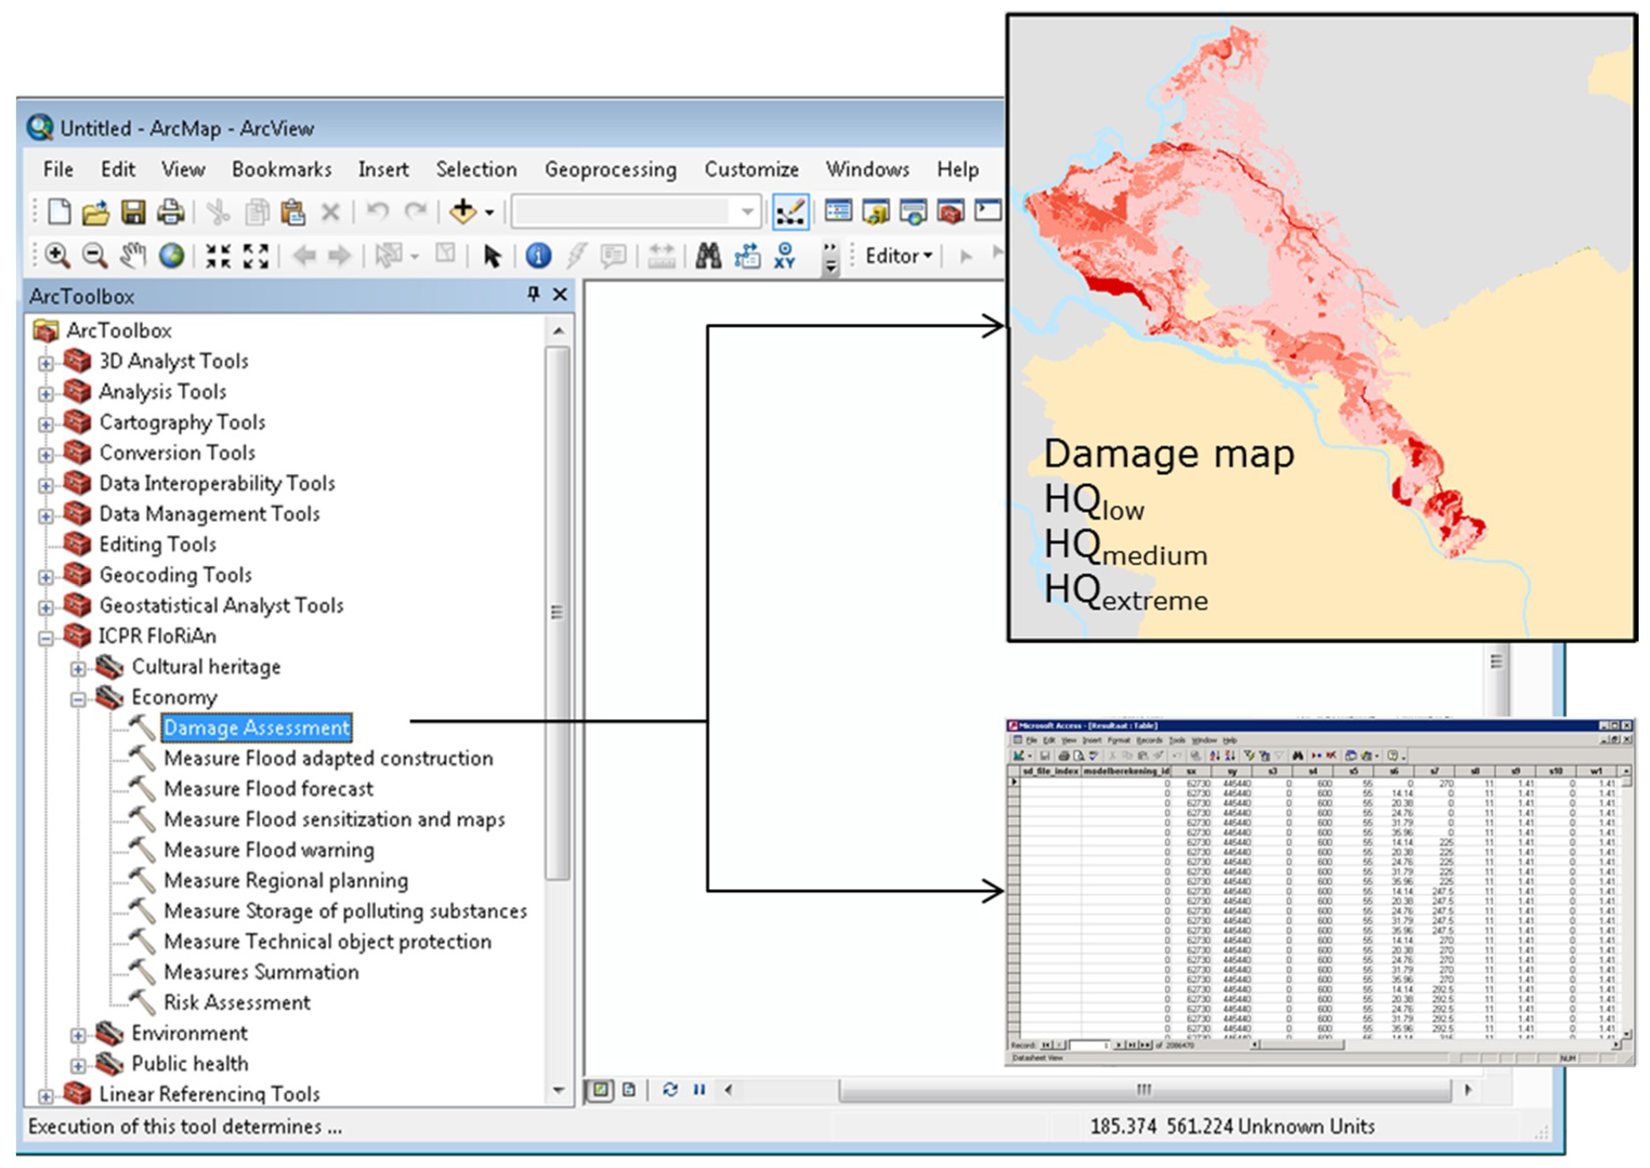Open the Windows menu

coord(867,170)
